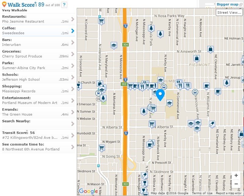Expand the Groceries category arrow
The image size is (244, 196).
[72, 54]
